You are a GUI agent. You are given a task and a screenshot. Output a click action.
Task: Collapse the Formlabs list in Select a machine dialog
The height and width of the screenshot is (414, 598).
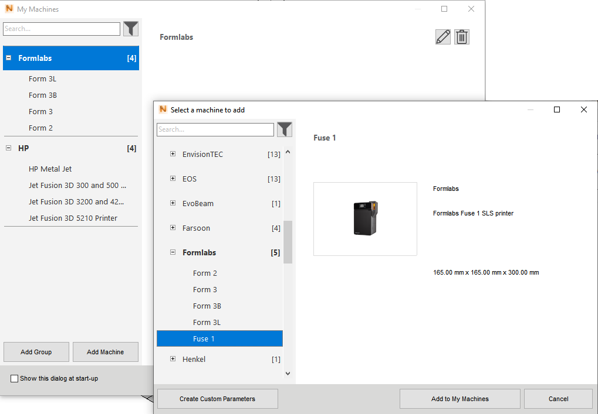[x=173, y=252]
